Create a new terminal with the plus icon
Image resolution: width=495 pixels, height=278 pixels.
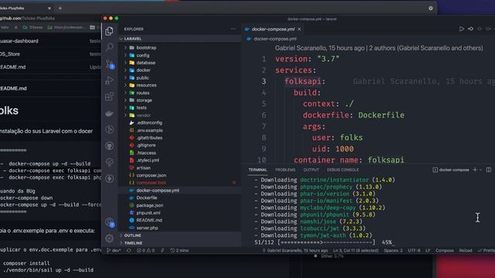point(475,170)
